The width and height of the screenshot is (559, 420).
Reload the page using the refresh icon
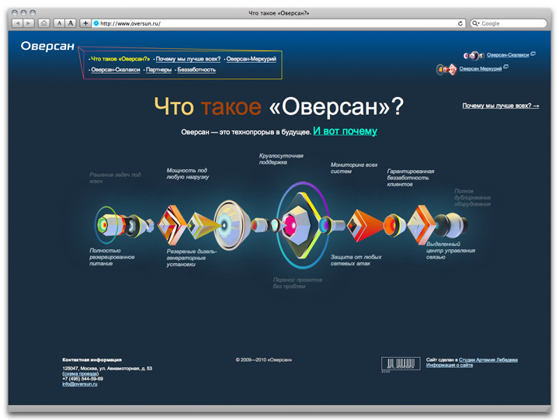[x=461, y=23]
